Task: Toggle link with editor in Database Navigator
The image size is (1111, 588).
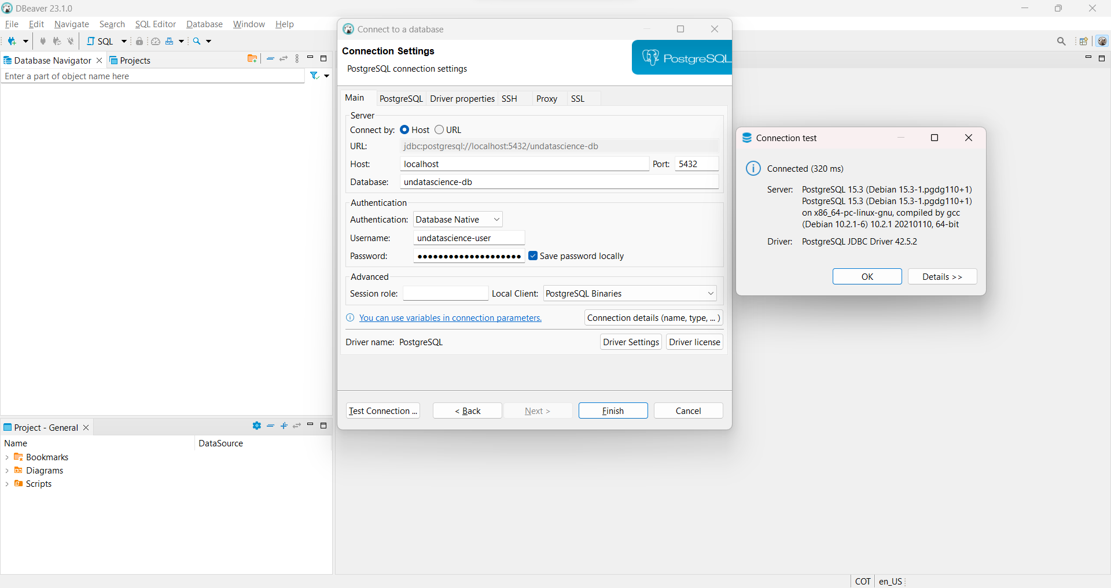Action: click(284, 58)
